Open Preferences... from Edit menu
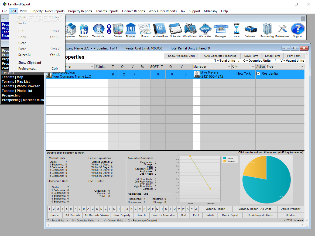 (37, 69)
